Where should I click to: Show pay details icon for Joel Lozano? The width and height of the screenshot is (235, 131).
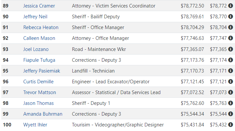click(x=230, y=49)
